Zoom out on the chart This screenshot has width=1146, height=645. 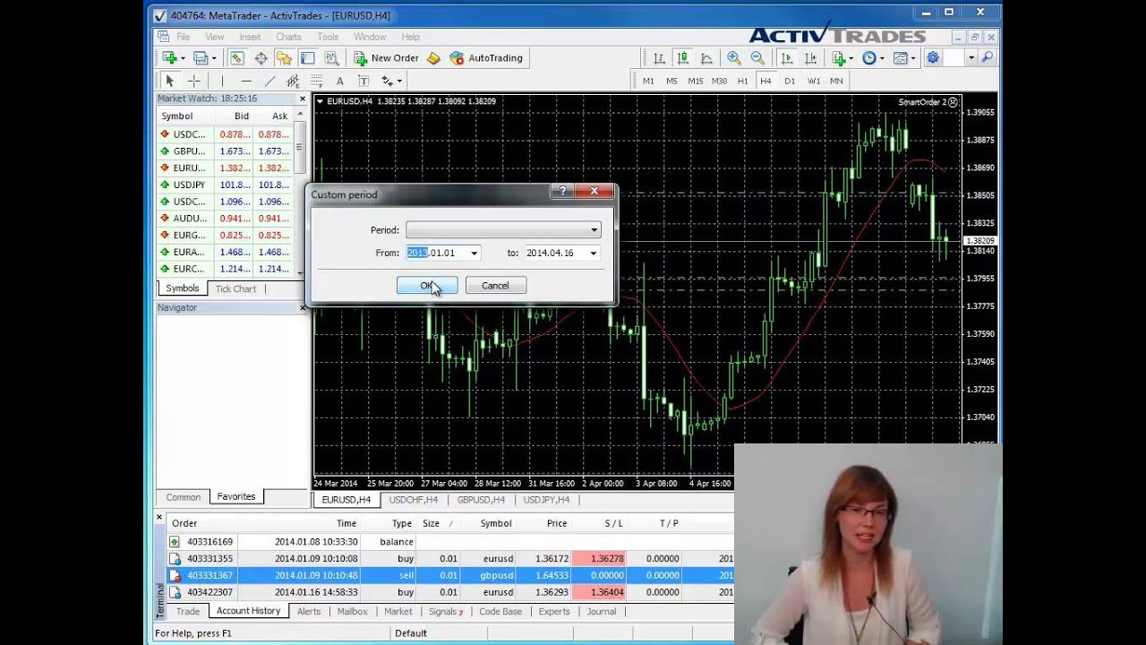[757, 57]
